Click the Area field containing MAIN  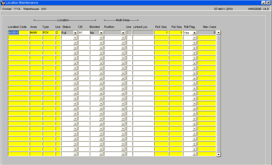coord(36,33)
